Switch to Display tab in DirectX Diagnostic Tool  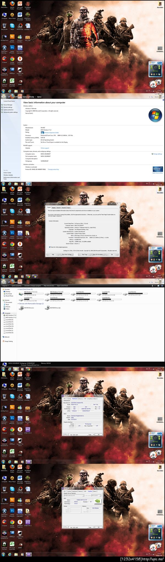54,207
